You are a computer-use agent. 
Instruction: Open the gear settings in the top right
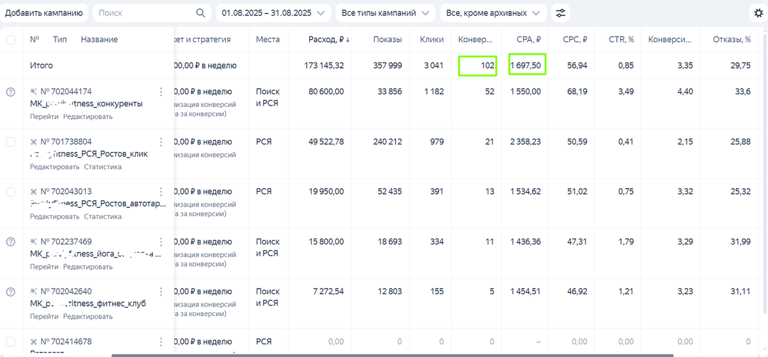(x=759, y=13)
